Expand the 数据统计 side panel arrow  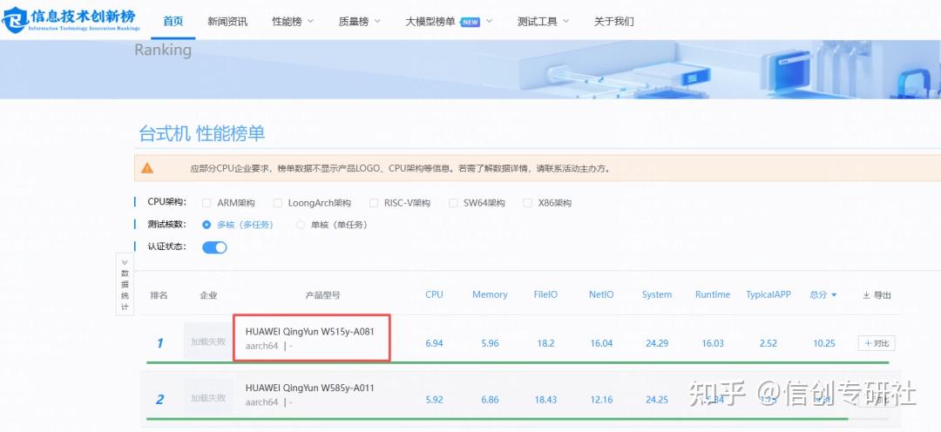click(x=125, y=262)
